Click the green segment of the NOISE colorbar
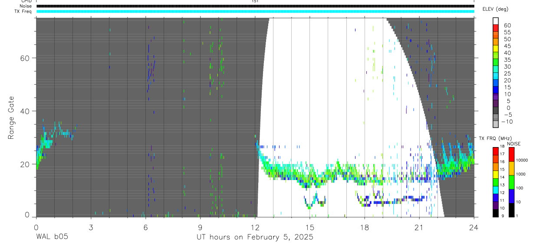 (x=511, y=182)
